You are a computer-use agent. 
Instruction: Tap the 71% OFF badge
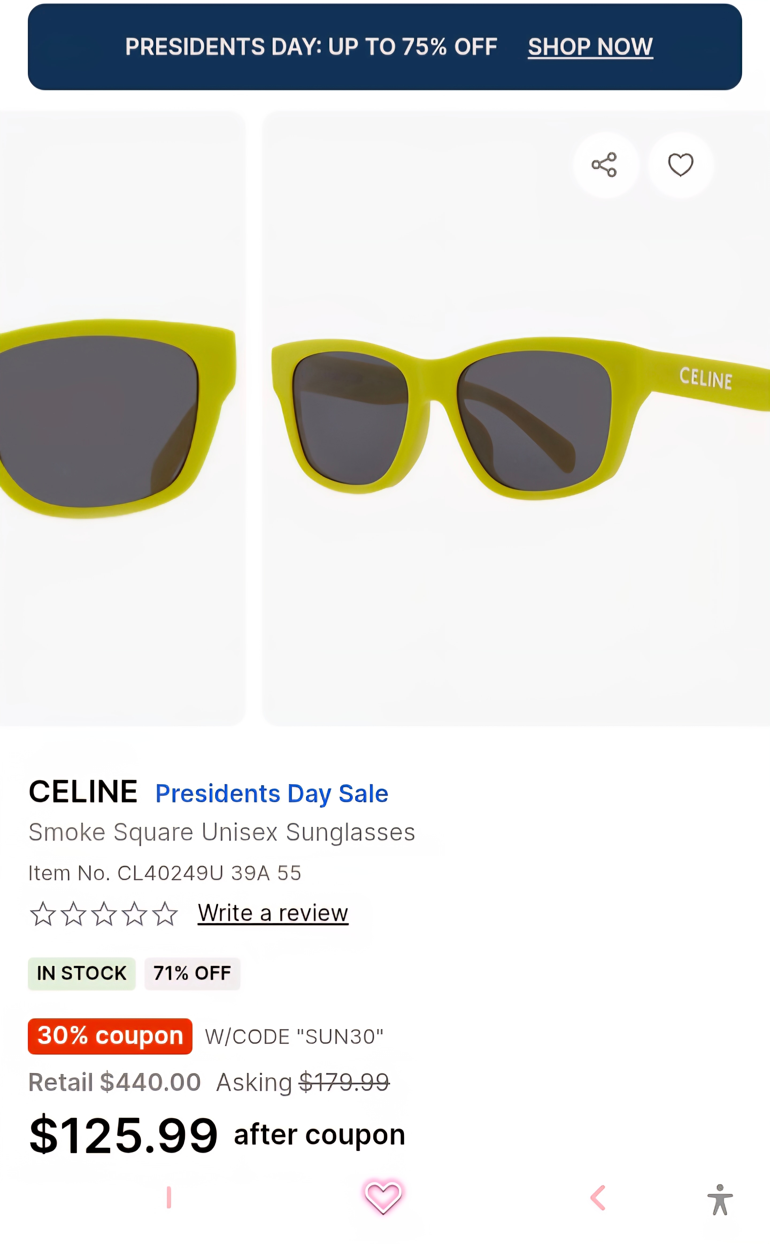[192, 973]
